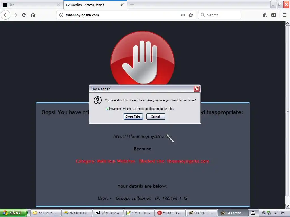This screenshot has height=217, width=290.
Task: Restore down the Firefox window
Action: (x=280, y=5)
